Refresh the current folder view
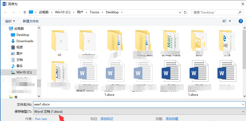 click(x=185, y=12)
